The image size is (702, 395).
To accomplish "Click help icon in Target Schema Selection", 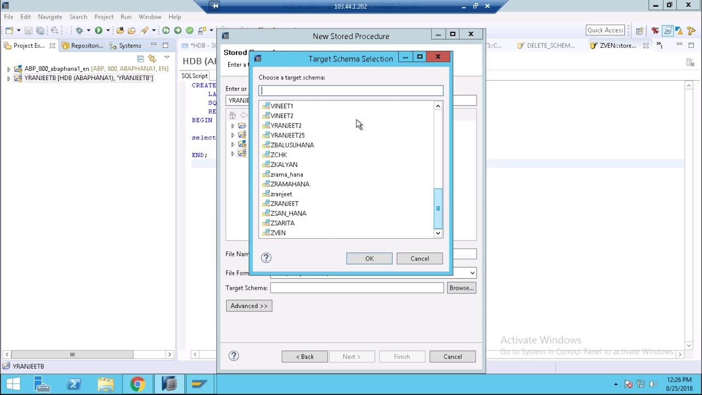I will point(266,258).
